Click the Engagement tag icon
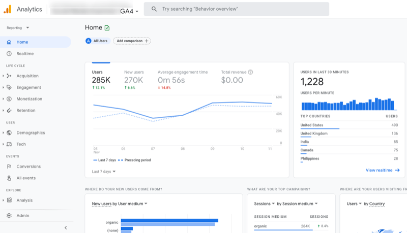The image size is (407, 233). click(9, 87)
